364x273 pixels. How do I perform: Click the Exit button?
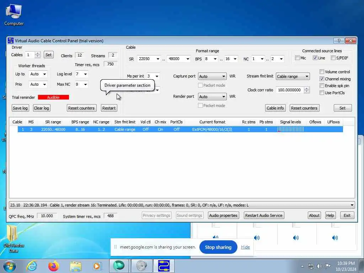[x=347, y=215]
